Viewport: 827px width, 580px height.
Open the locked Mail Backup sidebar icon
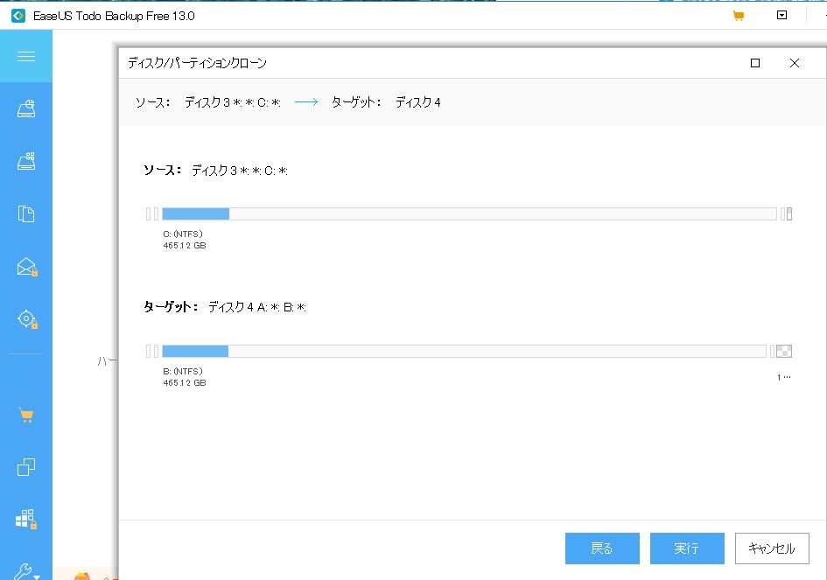[x=26, y=267]
